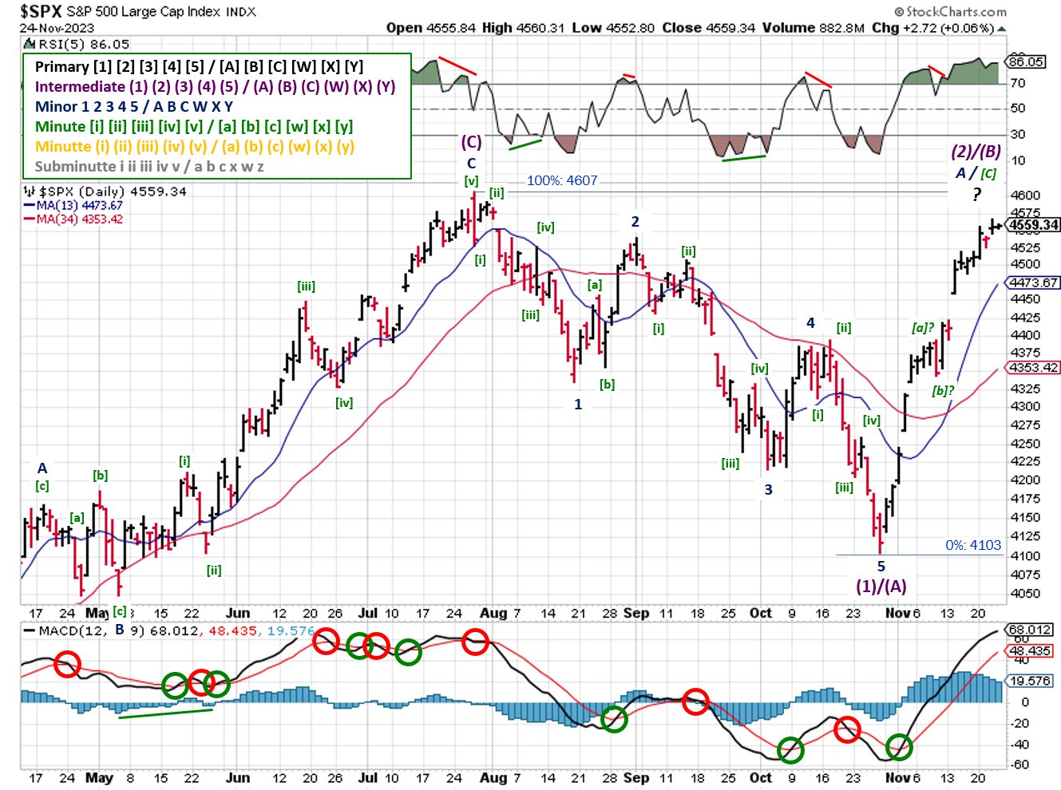Click the S&P 500 Large Cap Index name
Image resolution: width=1061 pixels, height=790 pixels.
pos(145,12)
